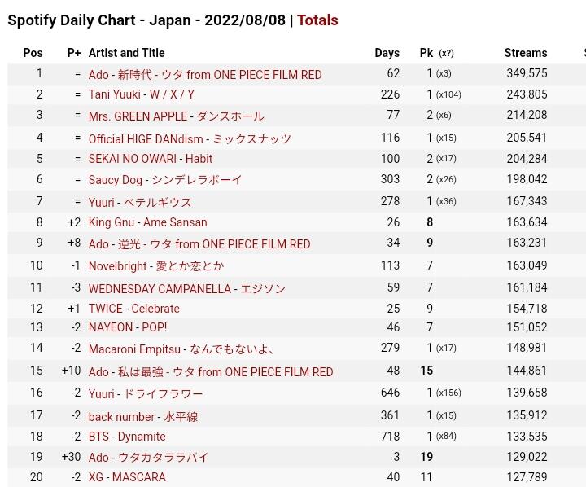Open the song Celebrate
Screen dimensions: 586x487
tap(155, 309)
